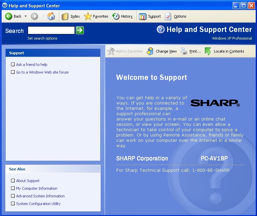Open My Computer Information
The height and width of the screenshot is (216, 257).
(x=37, y=188)
